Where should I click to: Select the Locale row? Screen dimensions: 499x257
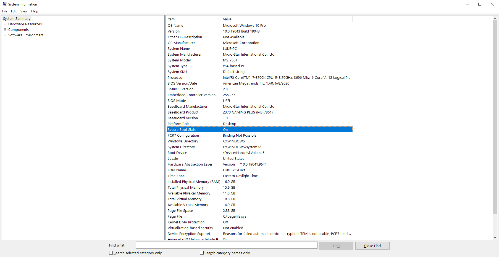click(x=260, y=159)
